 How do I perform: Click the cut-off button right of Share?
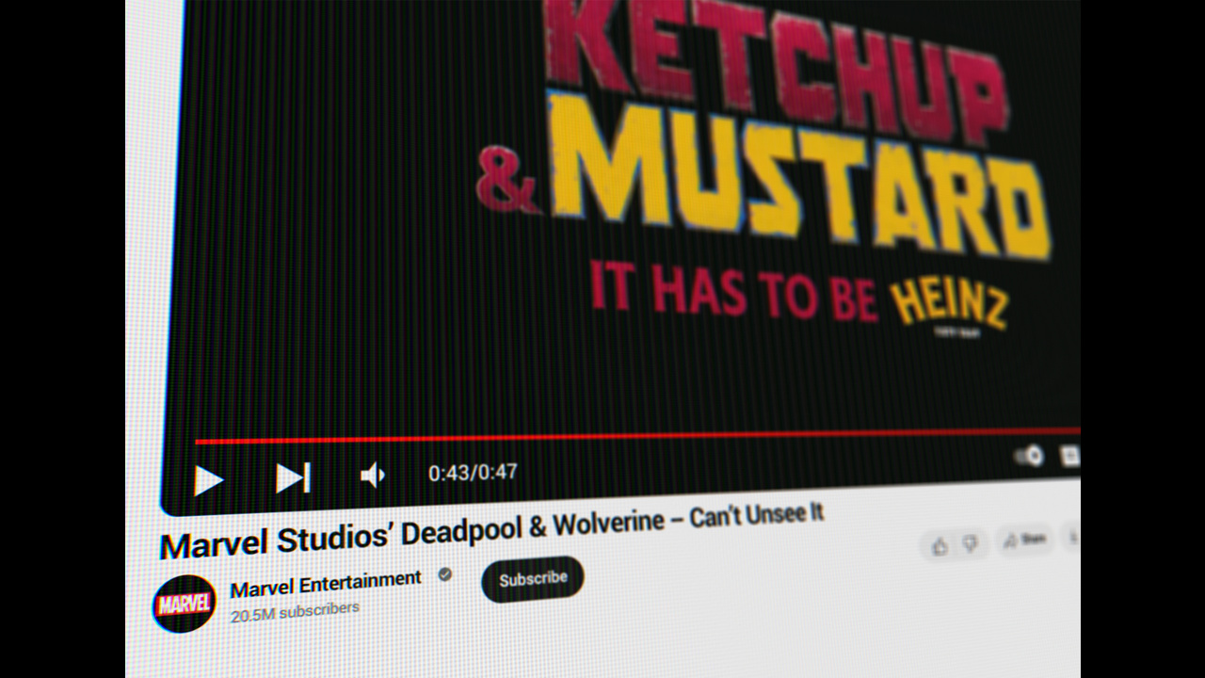pyautogui.click(x=1072, y=537)
